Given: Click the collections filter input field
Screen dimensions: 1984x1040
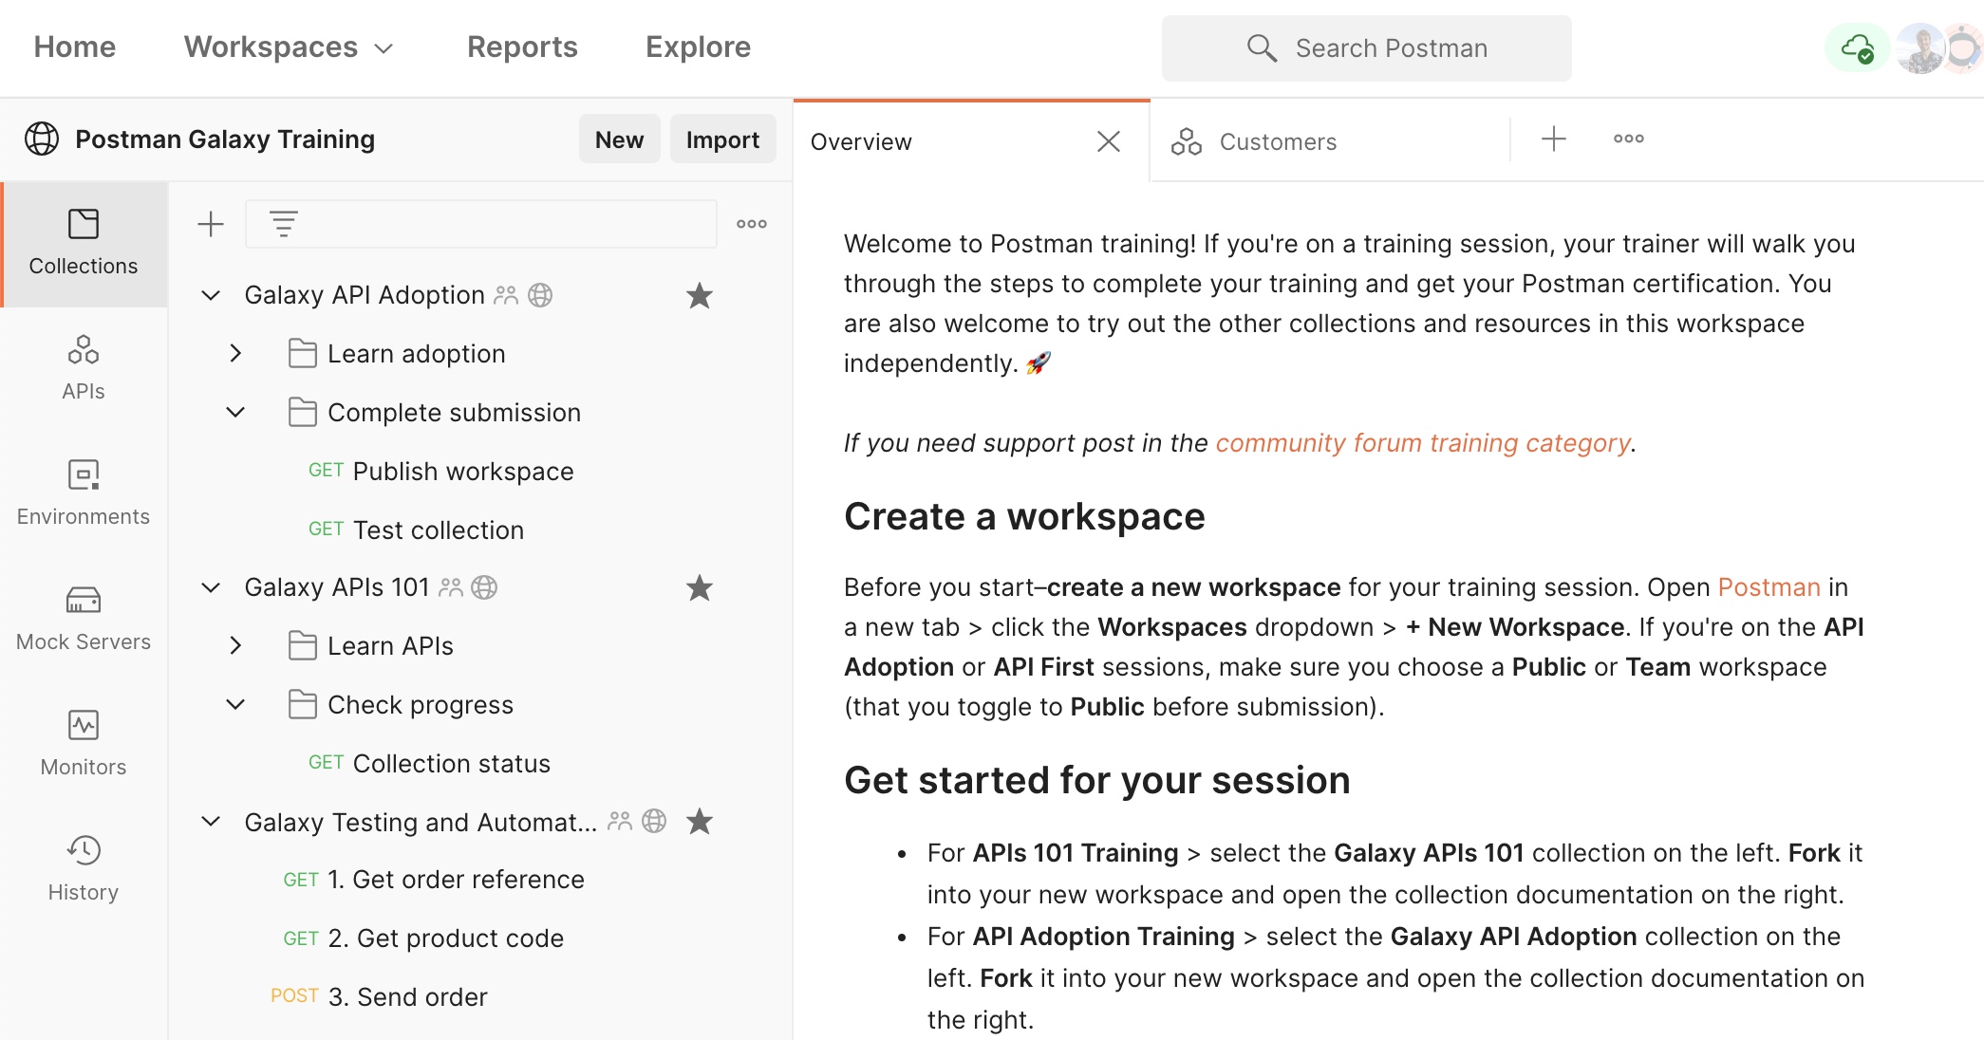Looking at the screenshot, I should click(480, 224).
